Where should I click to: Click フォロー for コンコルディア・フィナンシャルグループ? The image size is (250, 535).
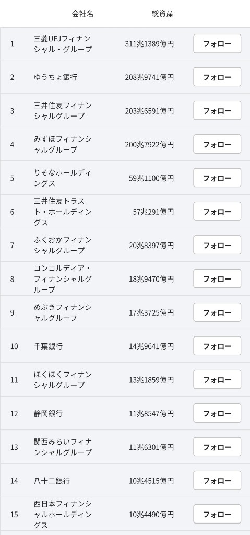point(217,279)
